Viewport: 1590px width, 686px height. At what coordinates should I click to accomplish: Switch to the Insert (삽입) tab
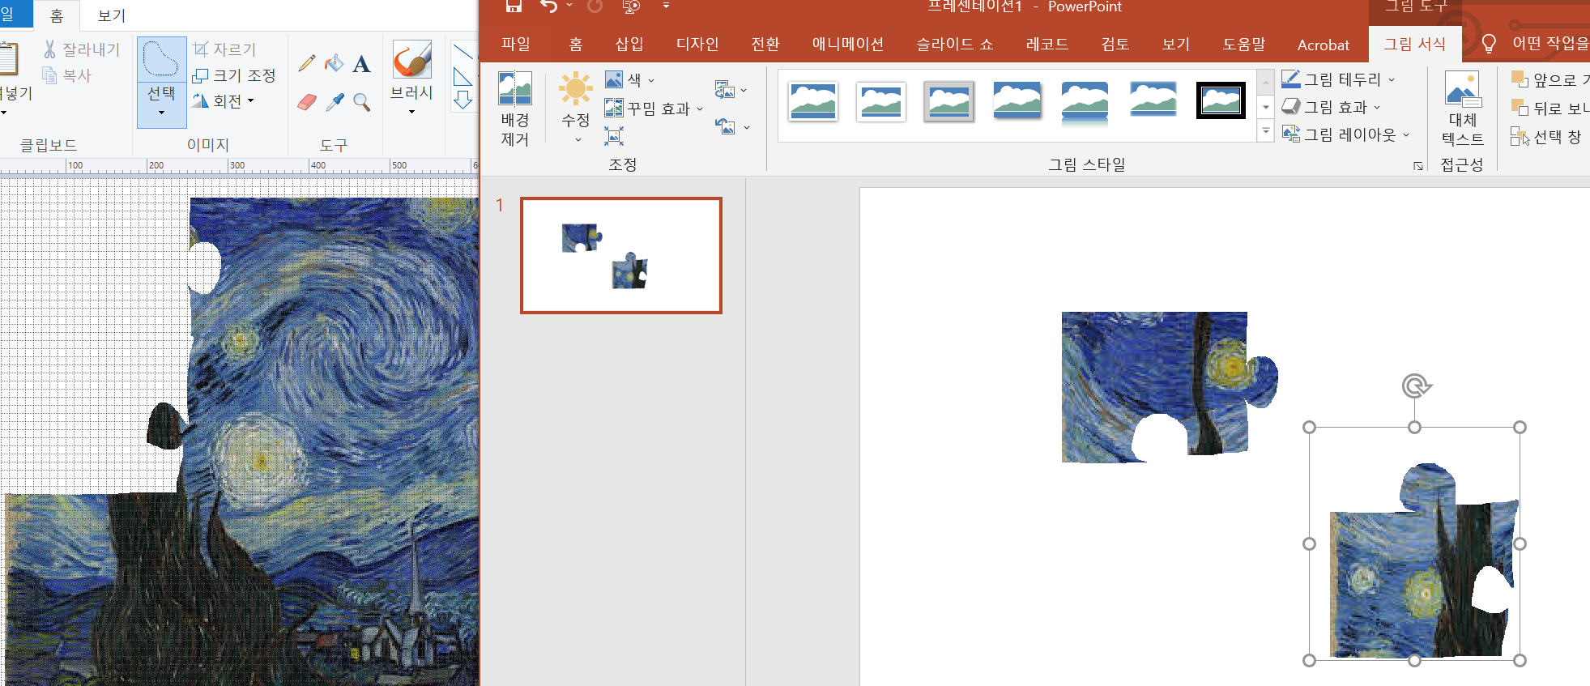point(629,44)
